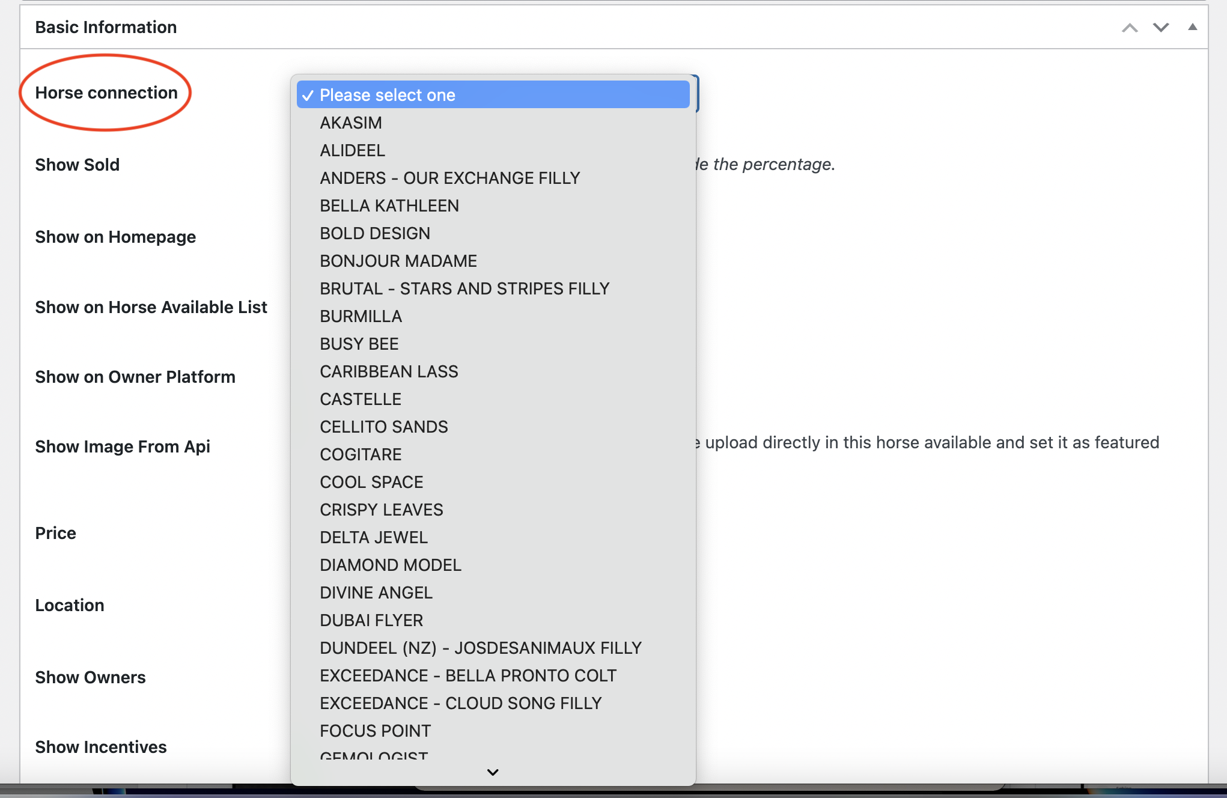Pick ALIDEEL in the dropdown

coord(352,150)
